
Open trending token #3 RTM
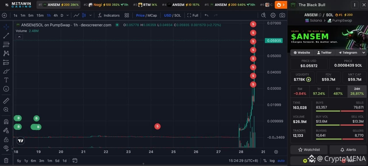(x=145, y=5)
